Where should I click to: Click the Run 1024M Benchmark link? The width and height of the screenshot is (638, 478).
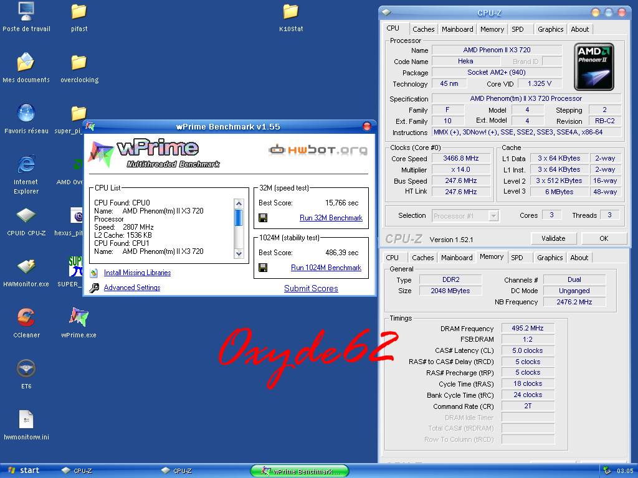pyautogui.click(x=326, y=268)
